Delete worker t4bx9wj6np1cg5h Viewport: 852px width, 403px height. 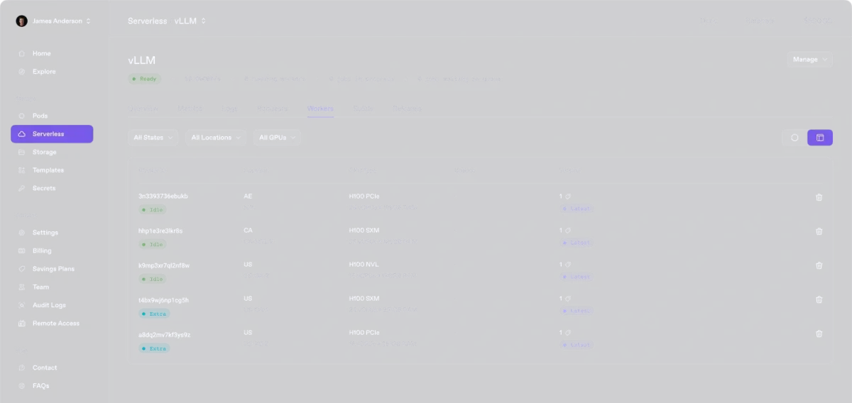(819, 299)
